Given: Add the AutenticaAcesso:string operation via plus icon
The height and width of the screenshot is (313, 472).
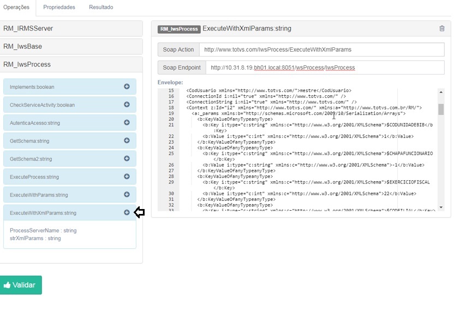Looking at the screenshot, I should pos(127,122).
